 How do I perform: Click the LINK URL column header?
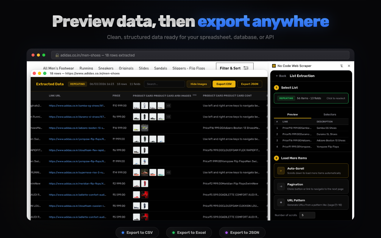[x=55, y=96]
